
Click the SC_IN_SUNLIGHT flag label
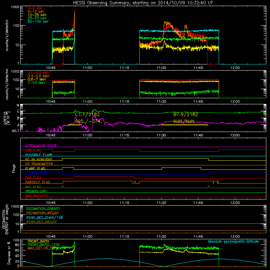[39, 159]
